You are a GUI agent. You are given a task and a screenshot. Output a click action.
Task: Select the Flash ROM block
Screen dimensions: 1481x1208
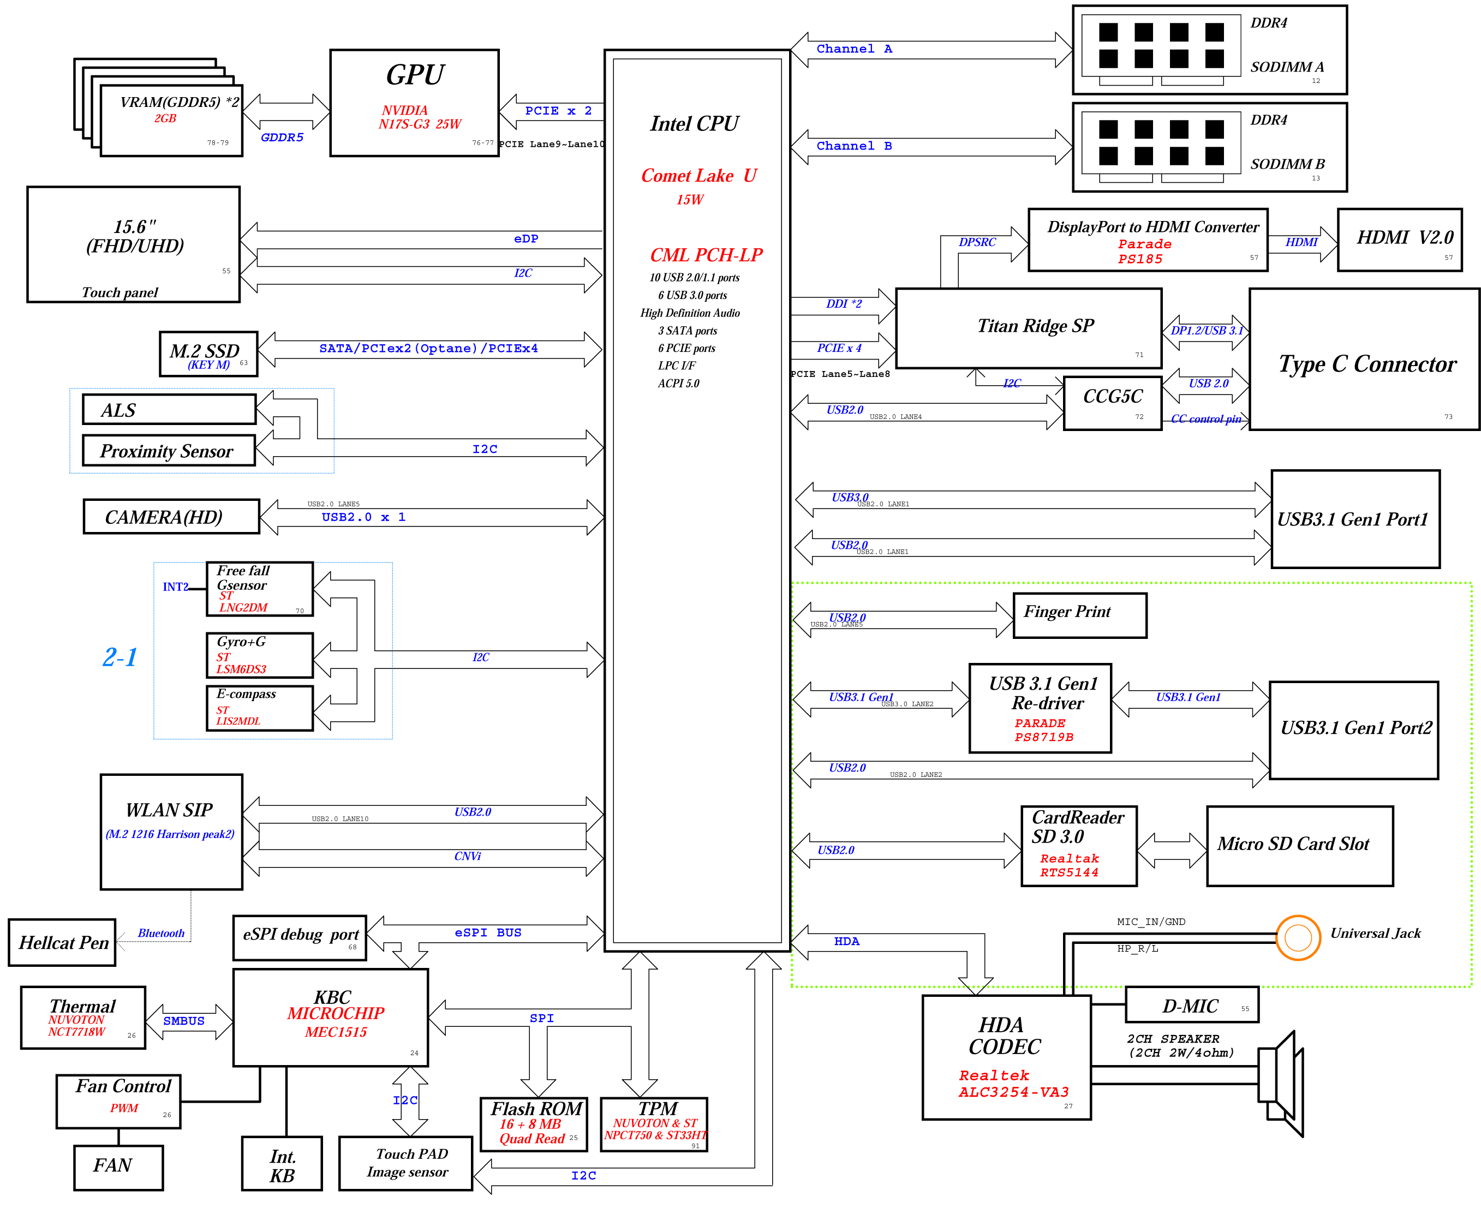[x=534, y=1124]
